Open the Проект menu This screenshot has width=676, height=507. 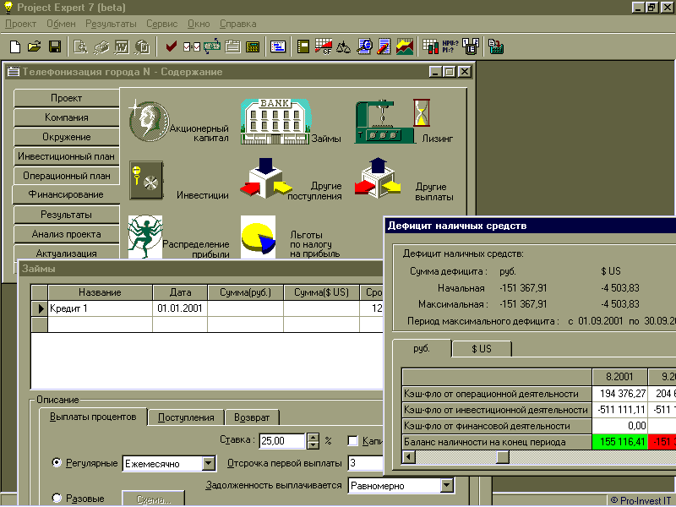20,24
